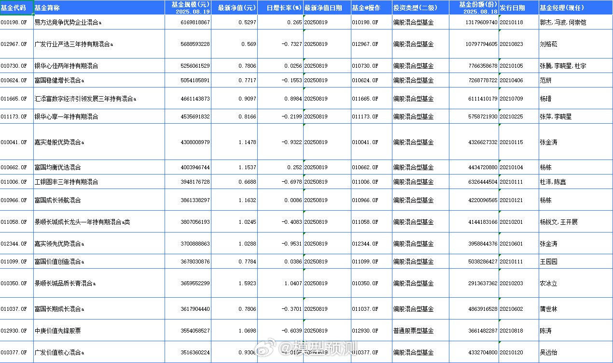
Task: Select the issue date cell 20210818
Action: [518, 331]
